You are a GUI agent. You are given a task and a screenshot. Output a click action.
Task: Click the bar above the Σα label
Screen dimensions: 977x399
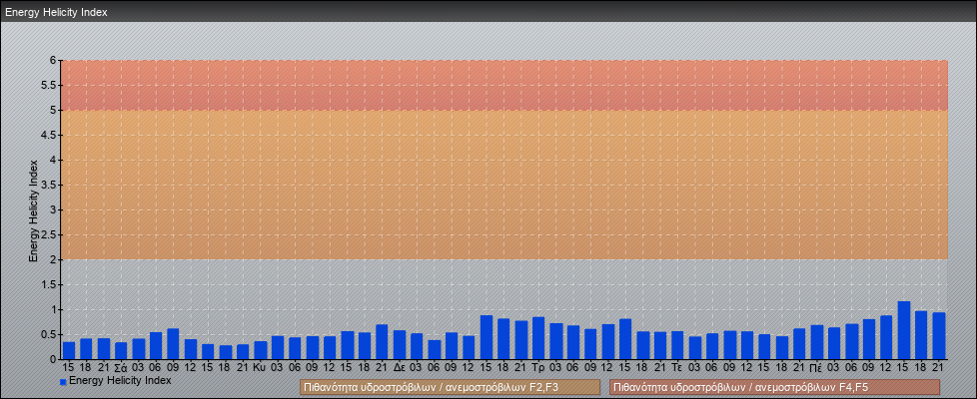tap(121, 351)
